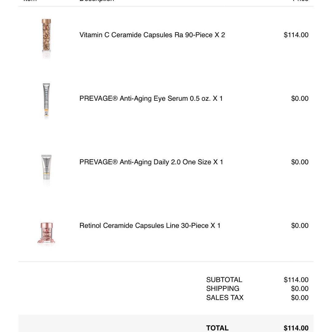Click the $0.00 price beside Retinol Ceramide Capsules
332x332 pixels.
point(300,225)
